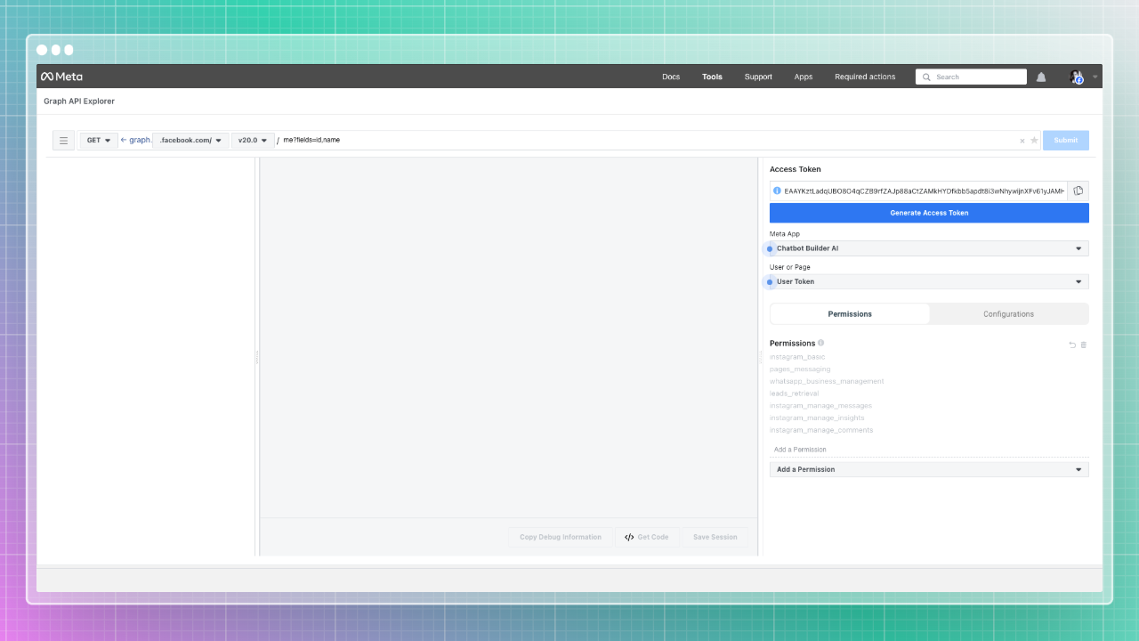Click the notifications bell icon

coord(1041,77)
